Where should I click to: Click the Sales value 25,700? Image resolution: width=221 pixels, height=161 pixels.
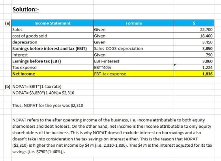point(194,30)
